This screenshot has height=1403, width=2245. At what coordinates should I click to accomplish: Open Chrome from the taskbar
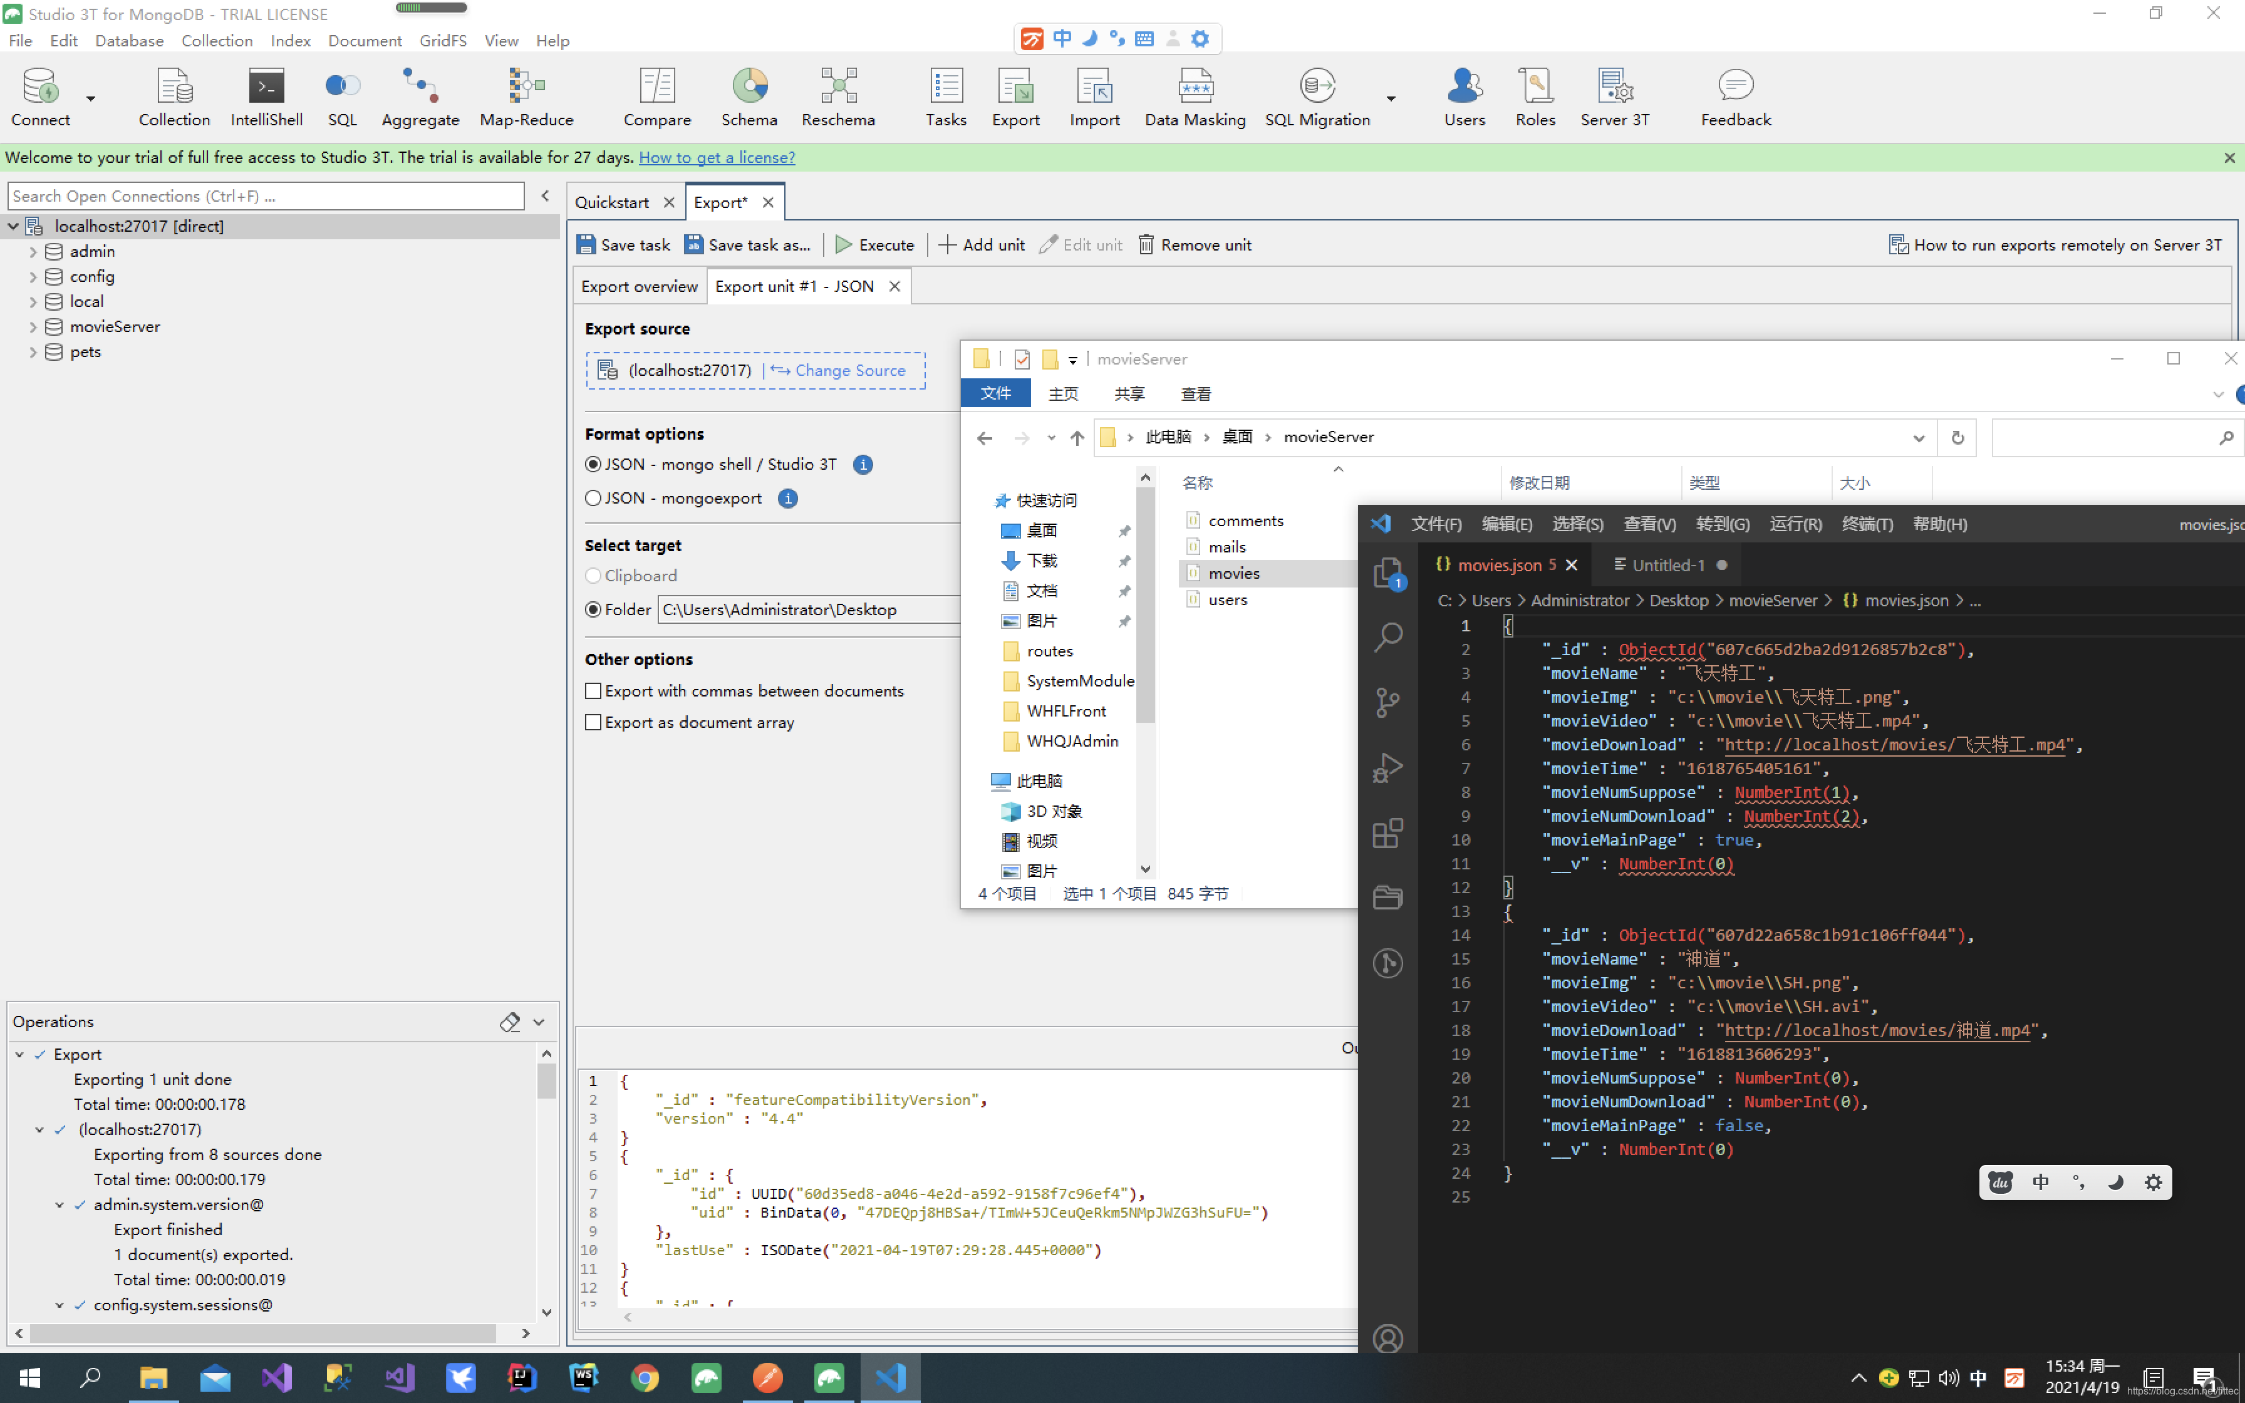coord(645,1378)
